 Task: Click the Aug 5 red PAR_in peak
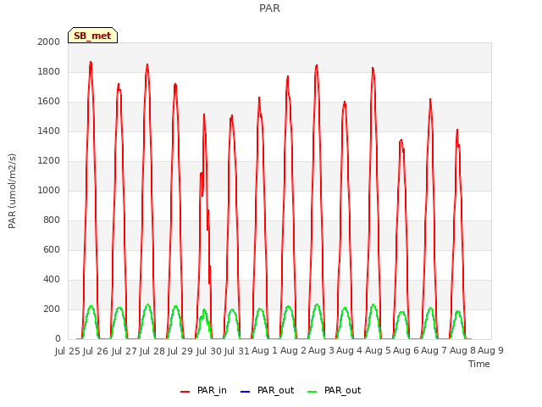(401, 140)
